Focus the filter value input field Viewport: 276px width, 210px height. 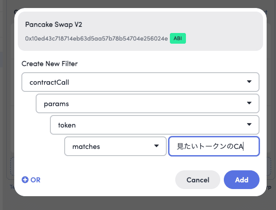click(214, 146)
